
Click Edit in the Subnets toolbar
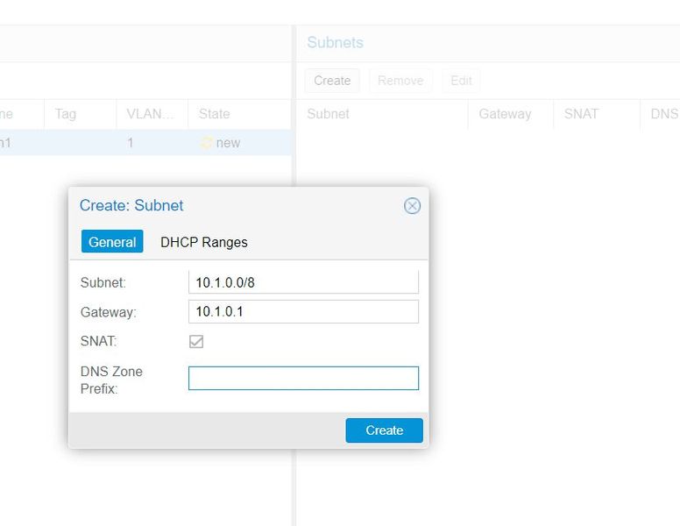tap(461, 81)
